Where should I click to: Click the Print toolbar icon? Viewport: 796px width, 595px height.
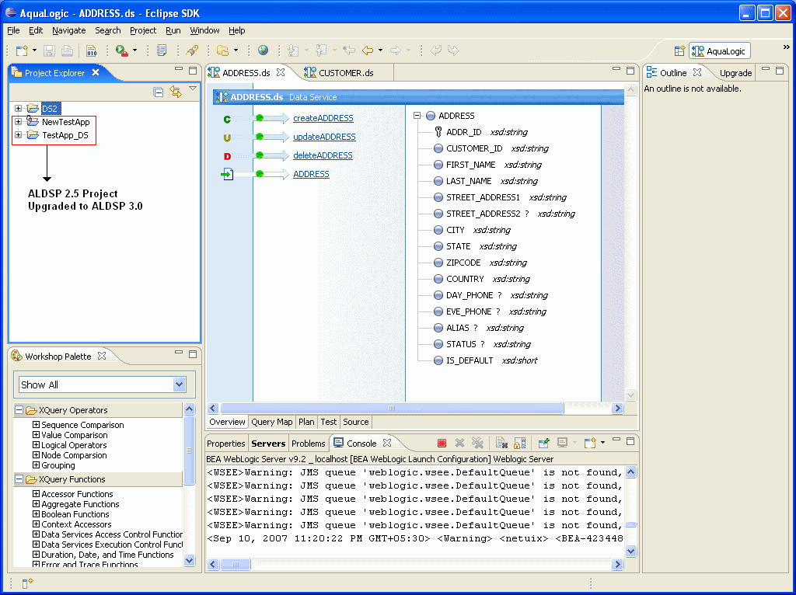[x=67, y=50]
